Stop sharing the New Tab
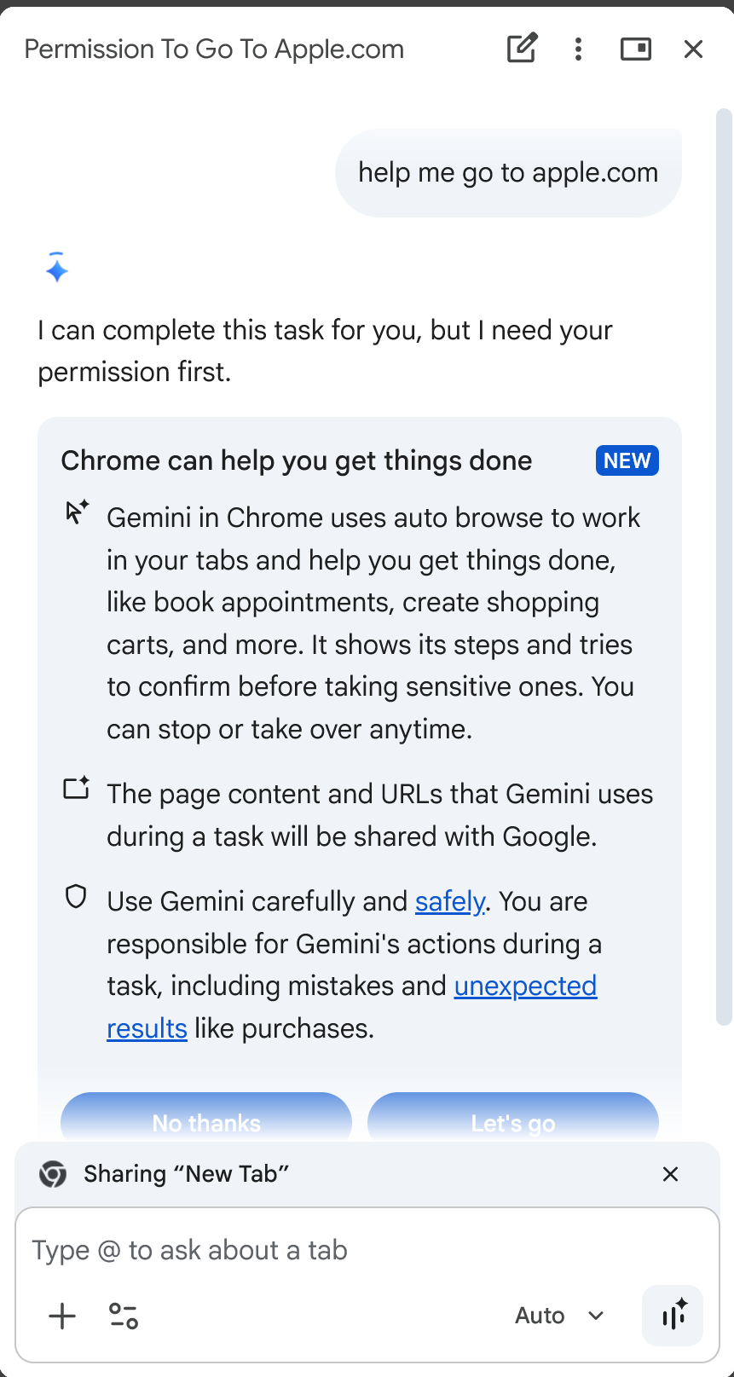The image size is (734, 1377). (x=671, y=1174)
